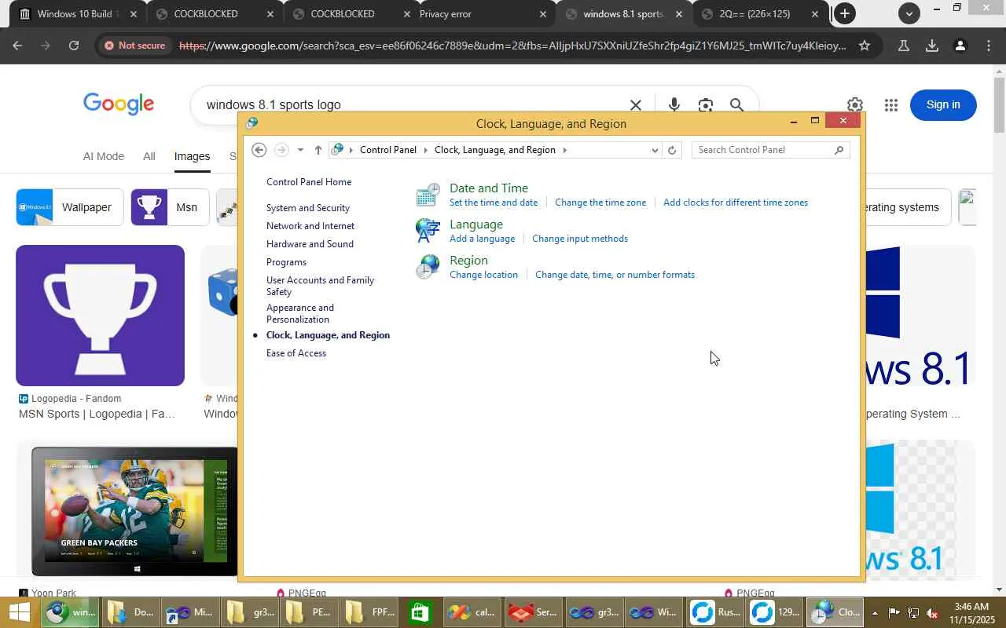Viewport: 1006px width, 628px height.
Task: Open recent locations dropdown arrow
Action: click(x=300, y=150)
